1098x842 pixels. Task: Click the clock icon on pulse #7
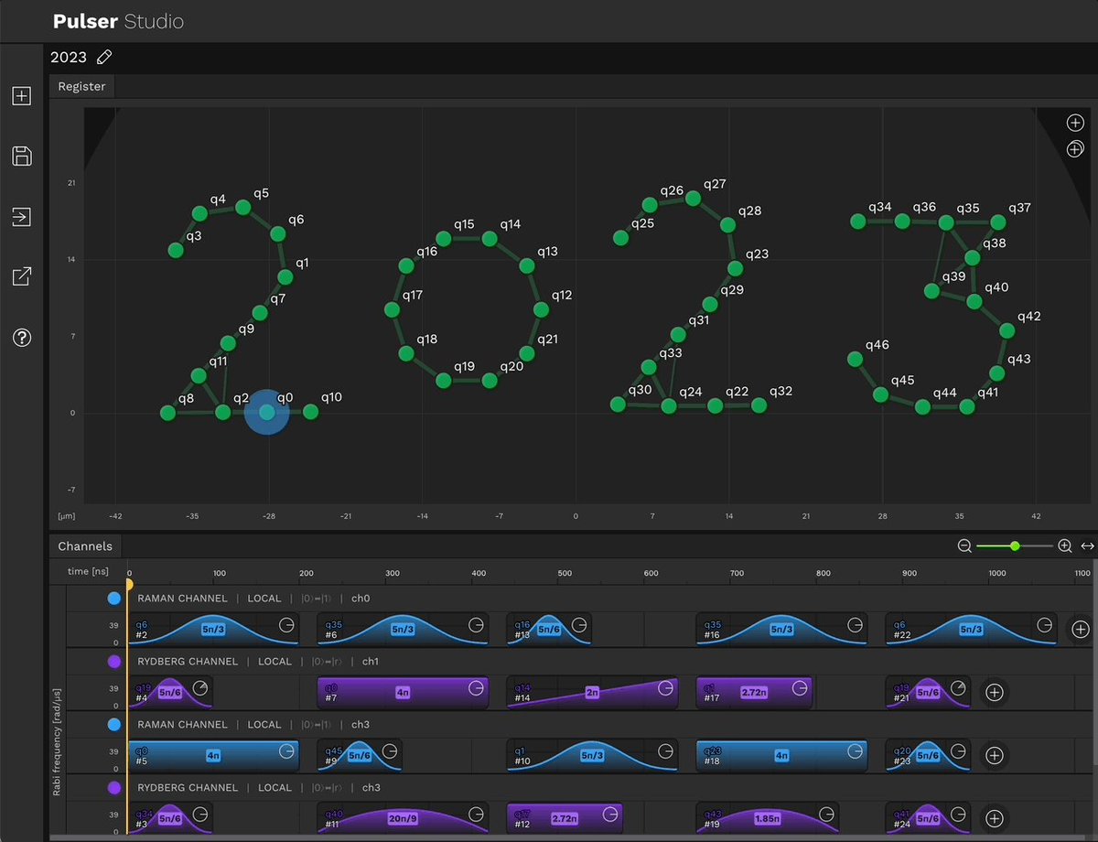pyautogui.click(x=476, y=687)
